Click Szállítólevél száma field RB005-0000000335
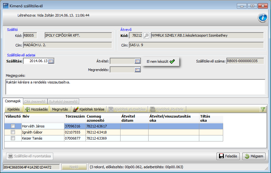This screenshot has height=173, width=271. coord(245,61)
